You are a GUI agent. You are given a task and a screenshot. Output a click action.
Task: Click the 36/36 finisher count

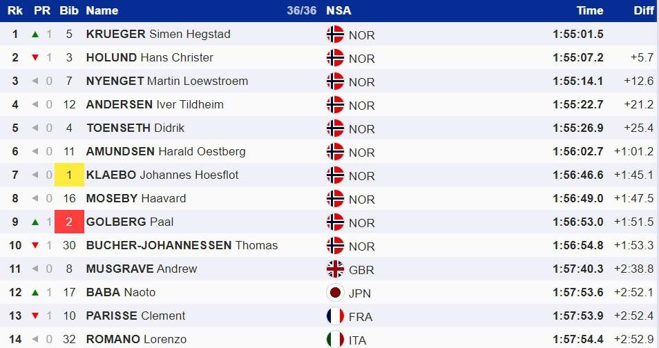[301, 10]
